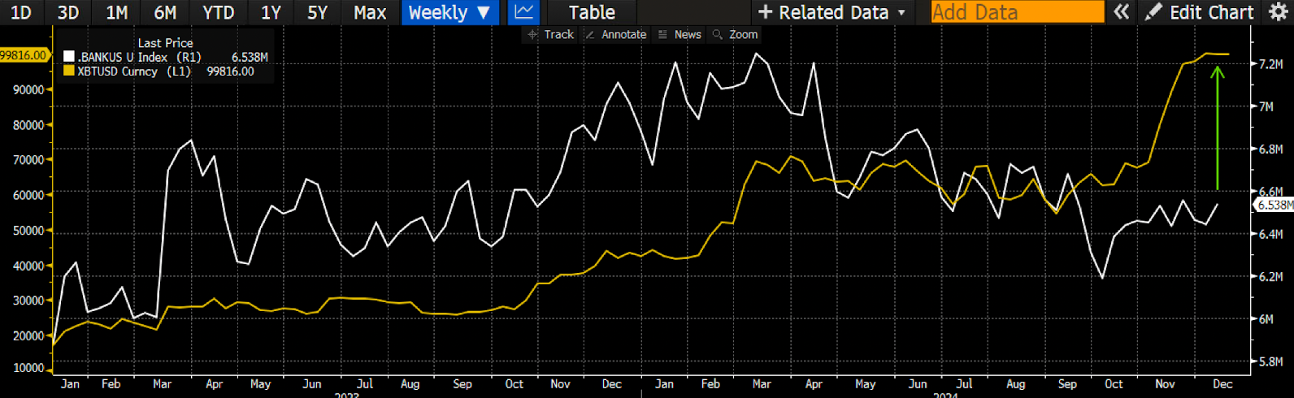Open the Weekly periodicity dropdown
This screenshot has width=1294, height=398.
point(449,12)
